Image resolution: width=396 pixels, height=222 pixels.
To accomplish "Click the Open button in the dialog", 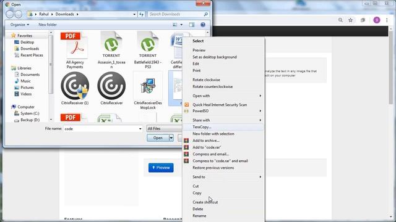I will pos(158,138).
